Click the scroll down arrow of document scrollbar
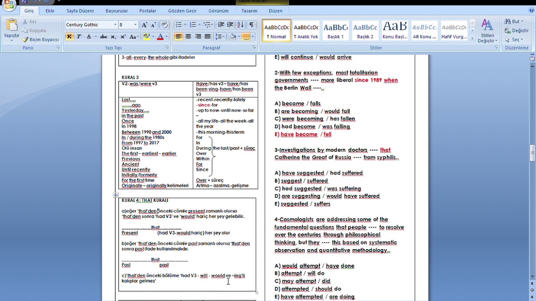 (x=532, y=276)
